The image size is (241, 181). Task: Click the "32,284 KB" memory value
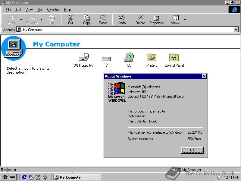(x=195, y=132)
